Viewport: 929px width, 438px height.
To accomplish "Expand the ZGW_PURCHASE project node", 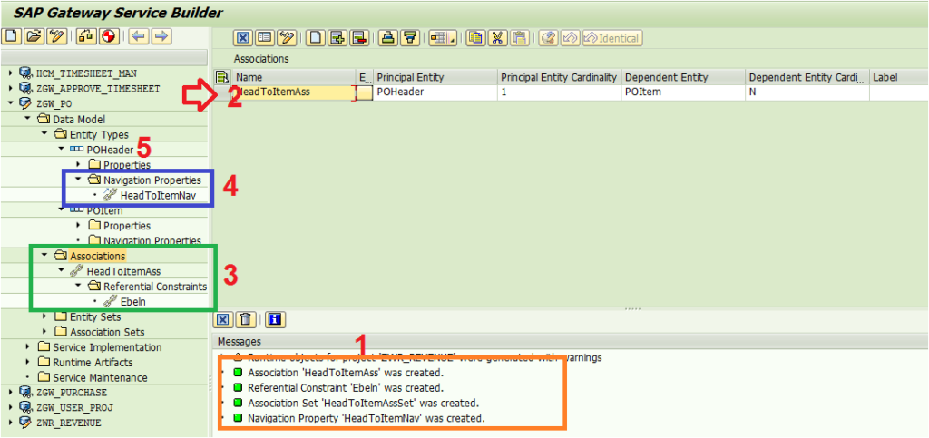I will (x=10, y=393).
